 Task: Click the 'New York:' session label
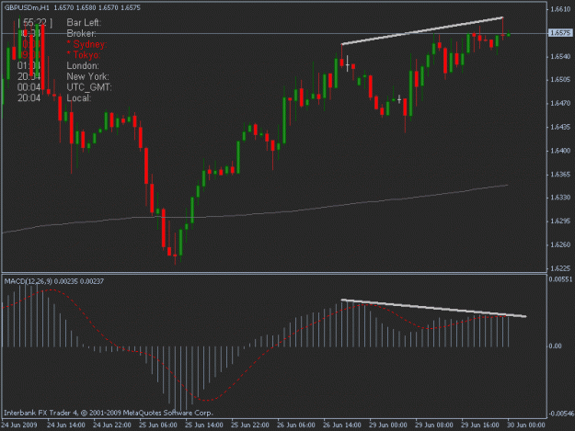(x=87, y=76)
